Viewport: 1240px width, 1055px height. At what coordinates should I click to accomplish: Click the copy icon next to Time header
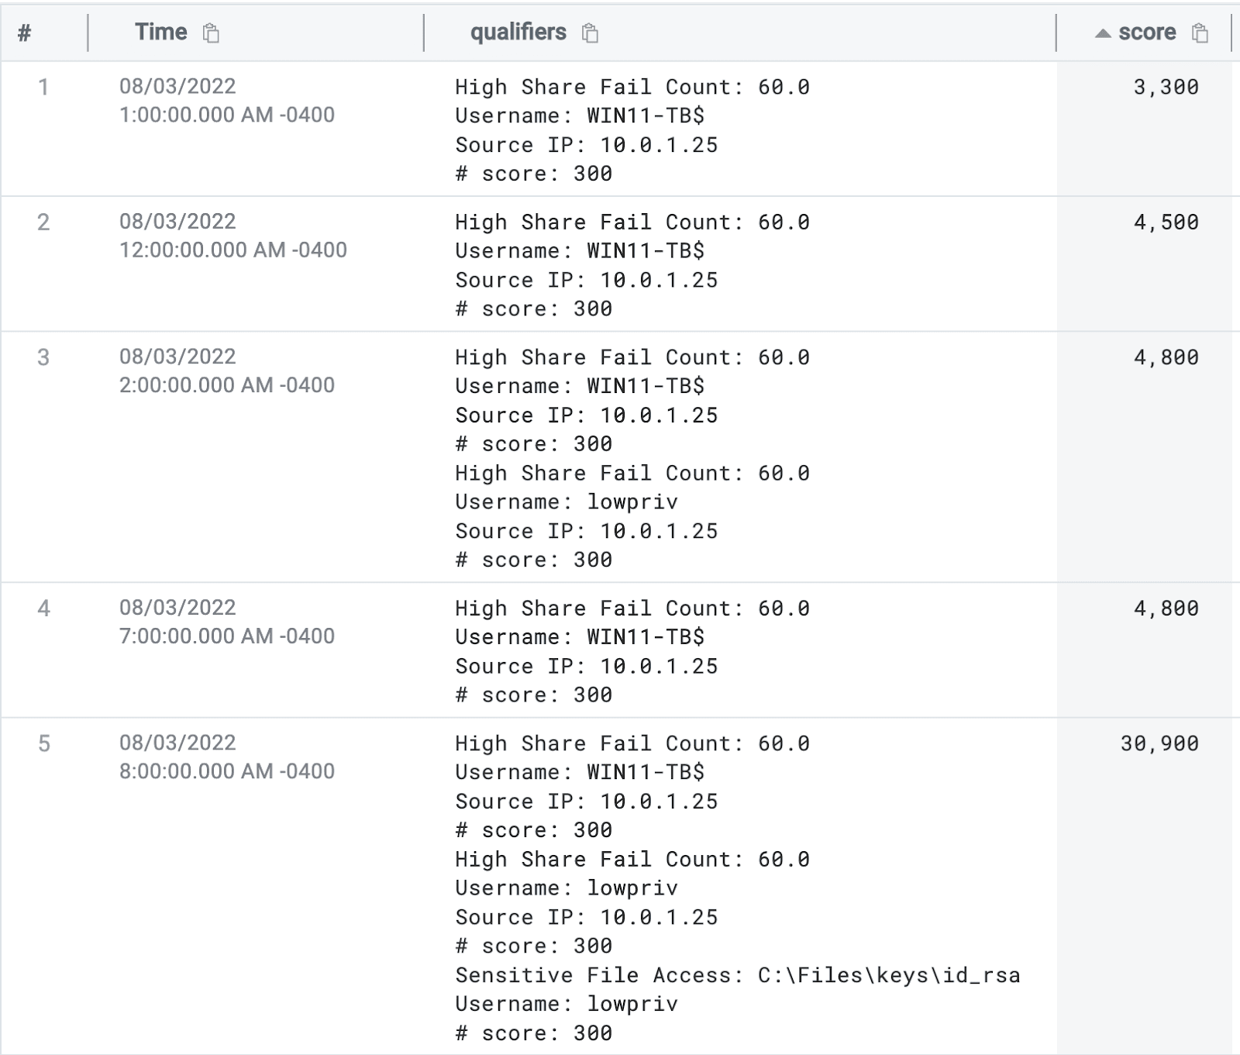209,34
